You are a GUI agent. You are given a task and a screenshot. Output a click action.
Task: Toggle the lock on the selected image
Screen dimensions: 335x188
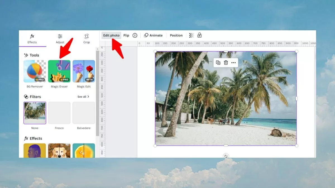tap(199, 35)
